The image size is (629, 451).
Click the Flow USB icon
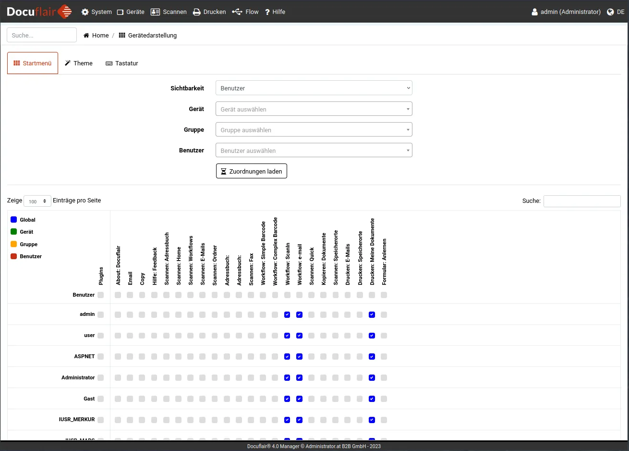tap(237, 12)
